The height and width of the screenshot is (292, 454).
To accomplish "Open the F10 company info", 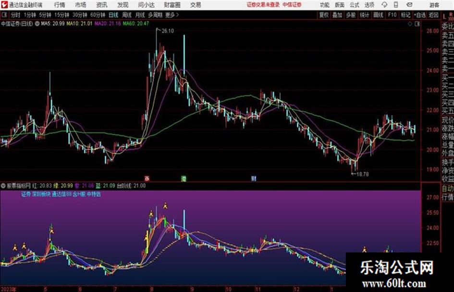I will pyautogui.click(x=393, y=15).
